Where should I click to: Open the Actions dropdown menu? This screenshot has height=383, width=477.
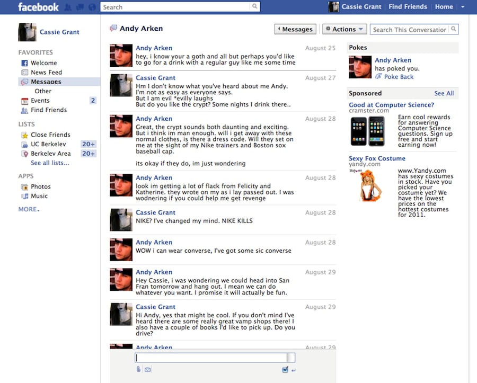click(x=344, y=29)
